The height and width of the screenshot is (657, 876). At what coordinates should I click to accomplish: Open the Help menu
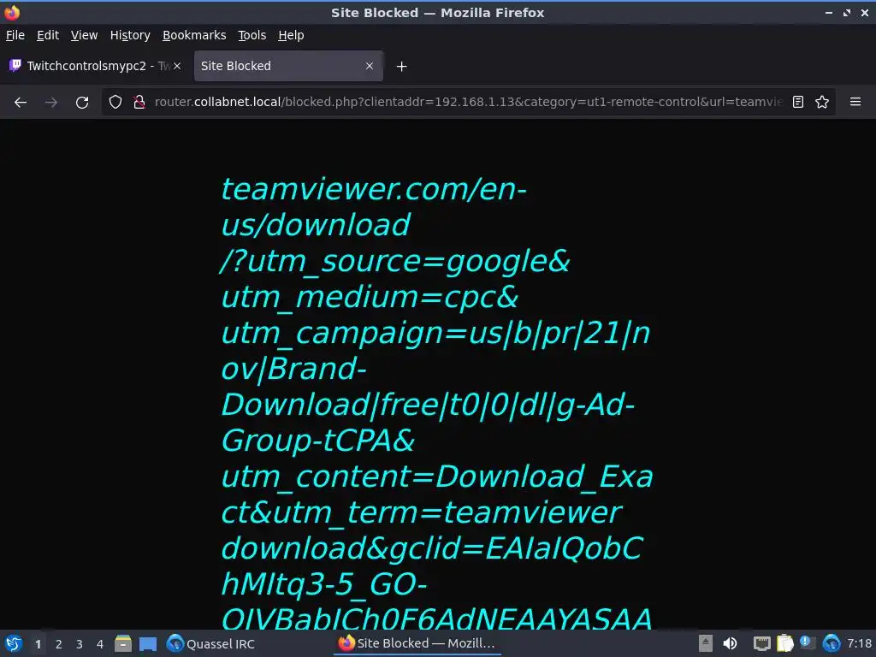pyautogui.click(x=291, y=35)
